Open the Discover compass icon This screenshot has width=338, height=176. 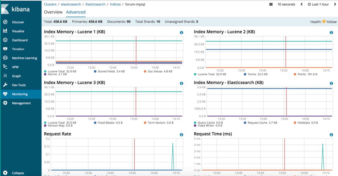6,22
